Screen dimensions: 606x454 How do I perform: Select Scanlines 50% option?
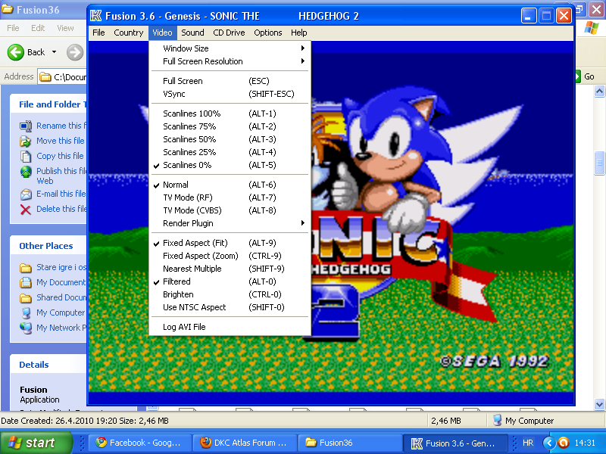tap(189, 139)
